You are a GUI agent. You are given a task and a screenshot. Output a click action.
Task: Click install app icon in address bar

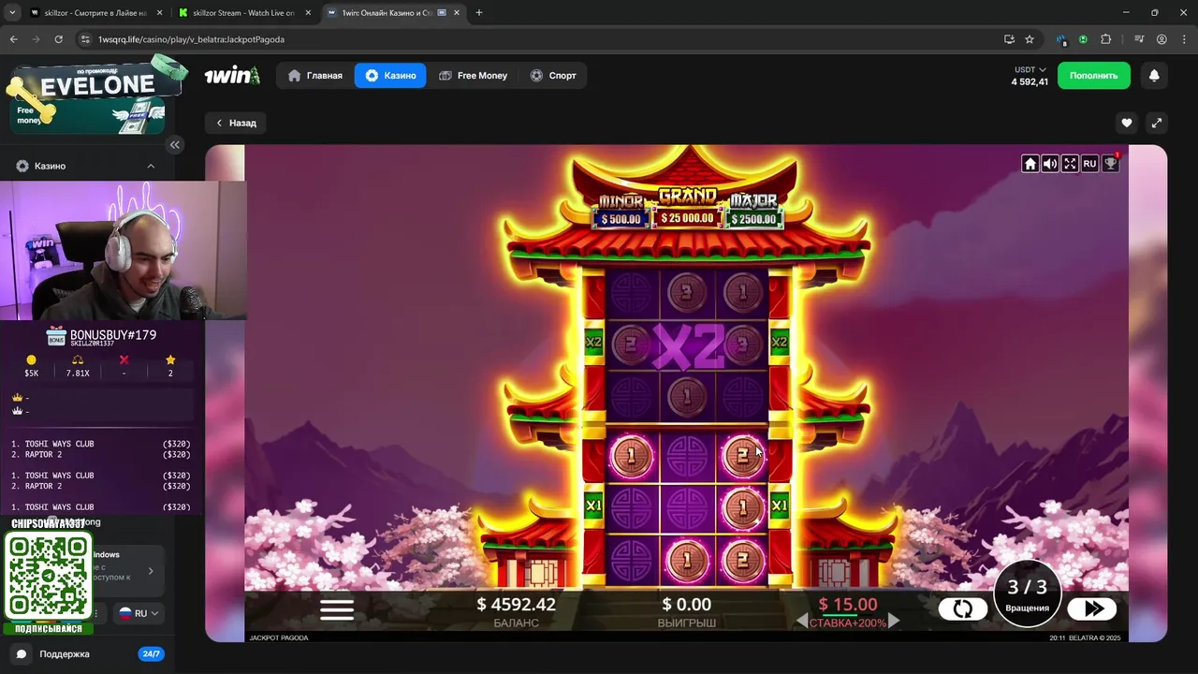tap(1009, 39)
